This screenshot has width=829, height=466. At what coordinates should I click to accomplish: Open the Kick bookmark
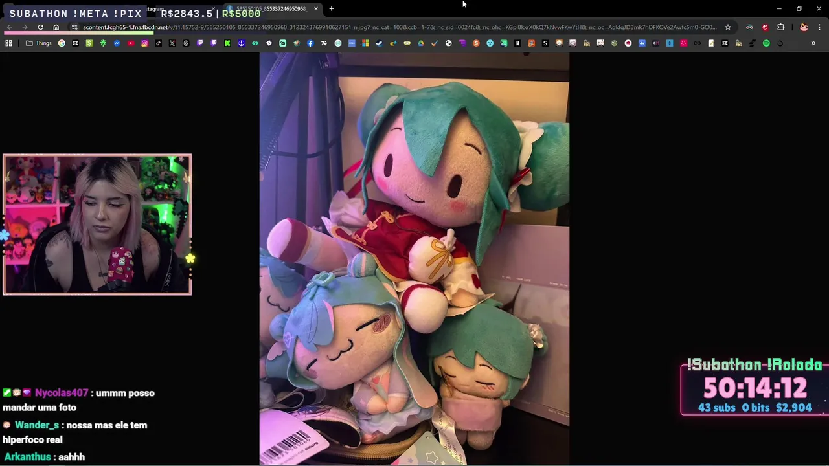coord(227,43)
